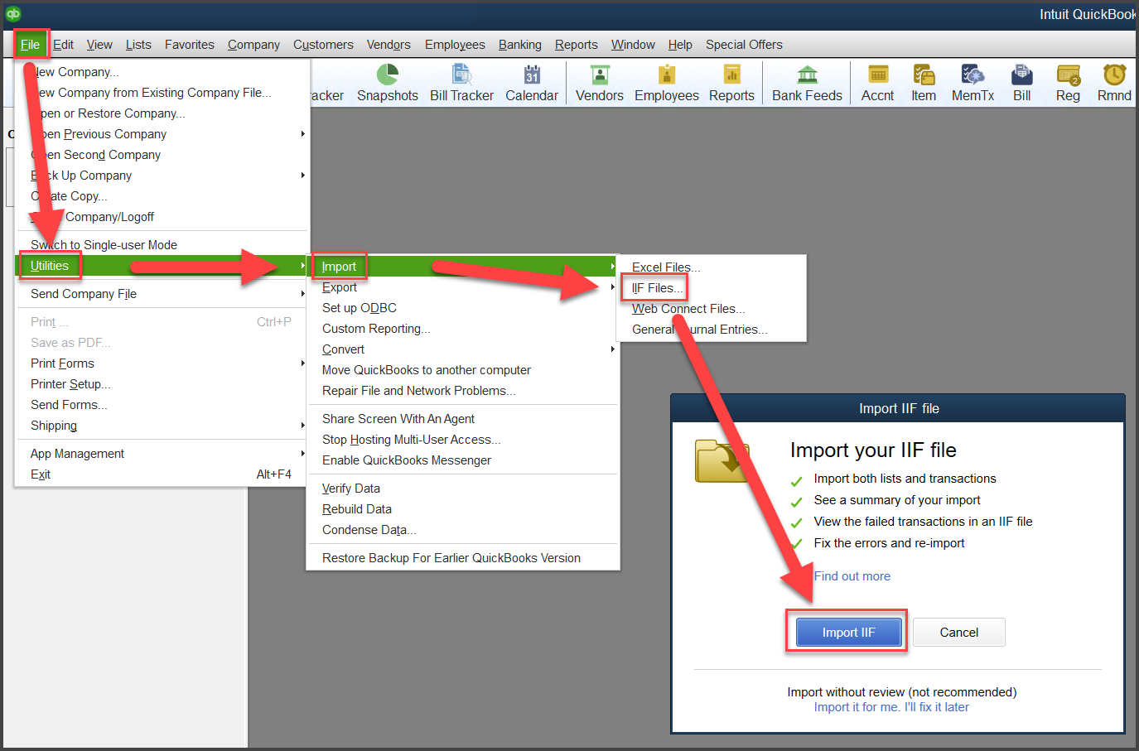Expand Print Forms submenu
The width and height of the screenshot is (1139, 751).
162,363
